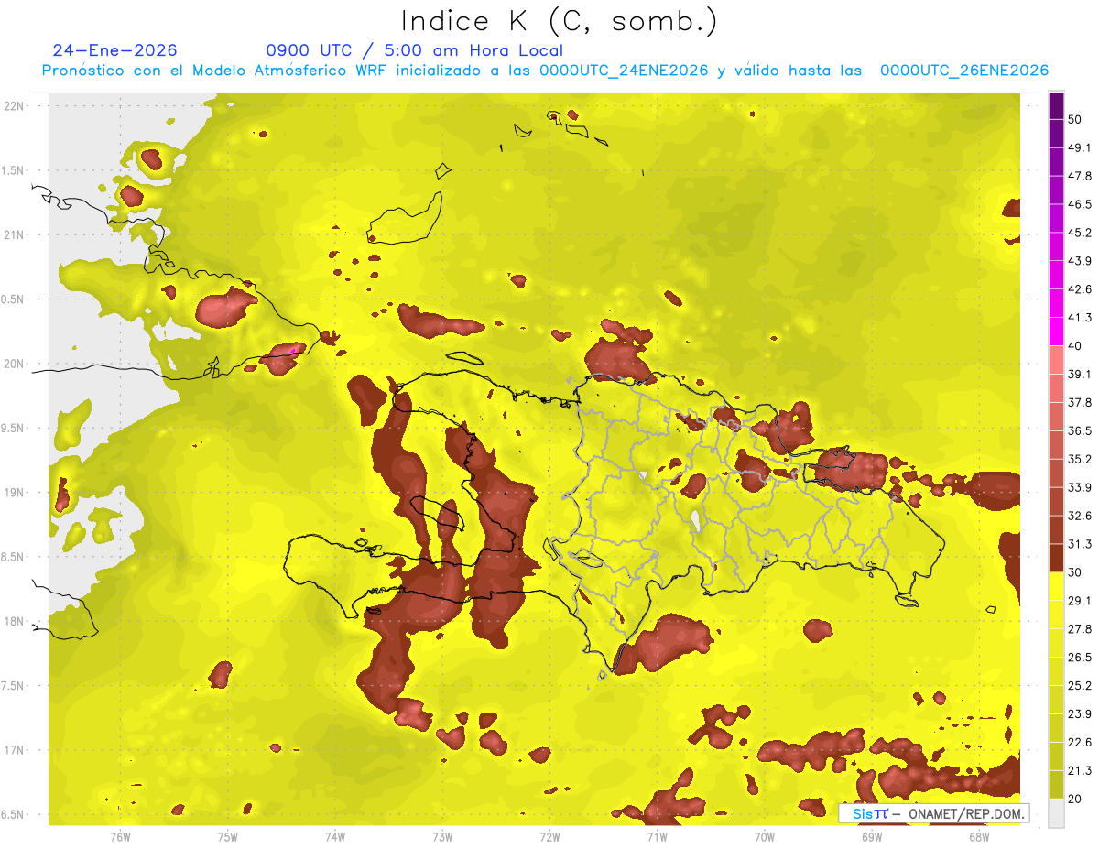Click '0900 UTC / 5:00 am Hora Local'
This screenshot has width=1099, height=849.
[415, 50]
